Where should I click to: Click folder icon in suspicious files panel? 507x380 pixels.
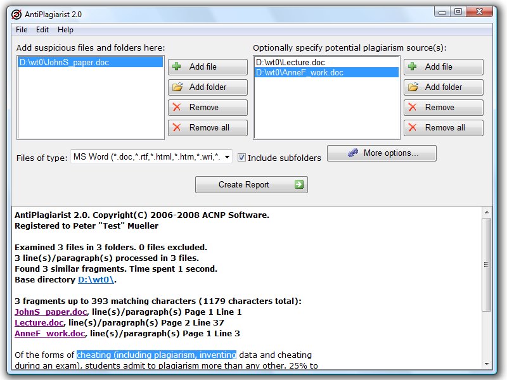tap(177, 87)
